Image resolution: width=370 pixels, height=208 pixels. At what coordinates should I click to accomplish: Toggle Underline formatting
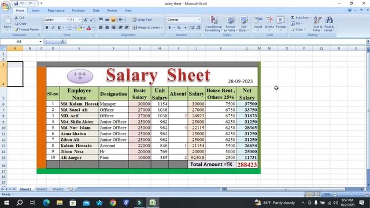click(59, 28)
